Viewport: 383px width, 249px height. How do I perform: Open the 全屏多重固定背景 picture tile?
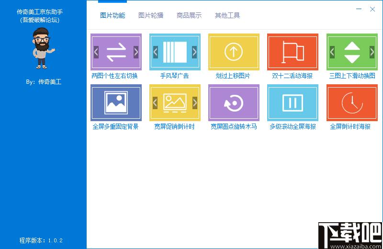click(x=116, y=102)
